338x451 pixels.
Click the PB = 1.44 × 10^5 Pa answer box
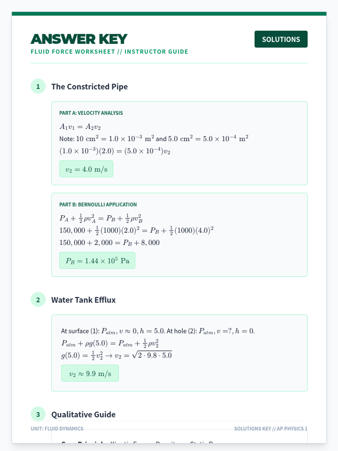point(97,261)
